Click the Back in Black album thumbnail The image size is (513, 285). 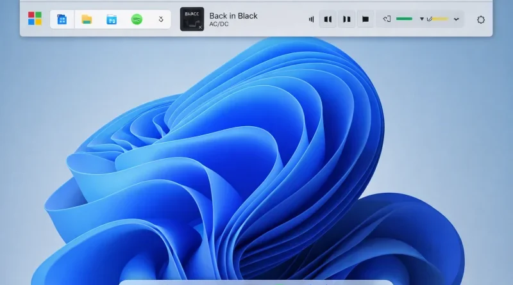192,19
